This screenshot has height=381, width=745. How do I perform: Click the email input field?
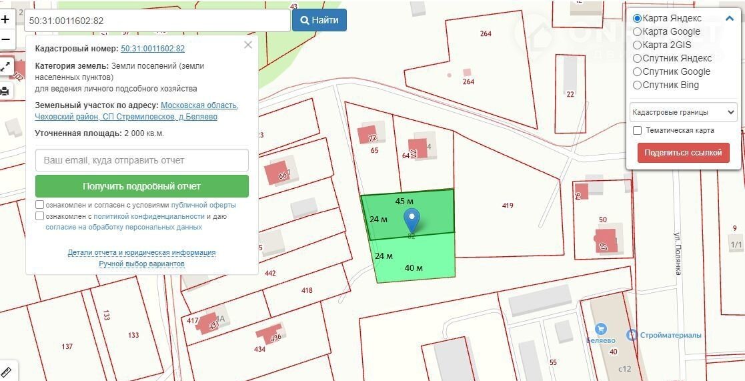pyautogui.click(x=141, y=160)
